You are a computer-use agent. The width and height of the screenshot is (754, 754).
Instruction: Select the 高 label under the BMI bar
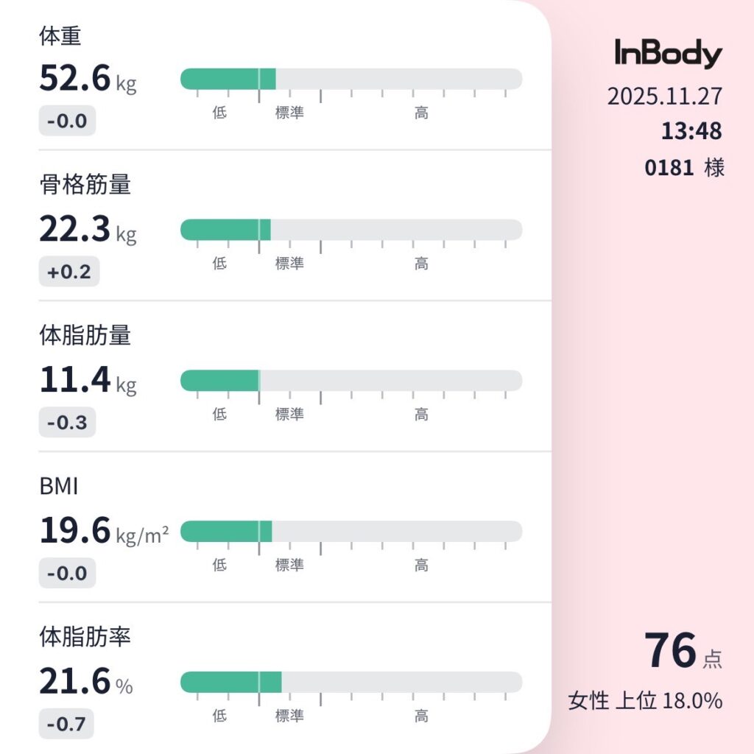(420, 565)
